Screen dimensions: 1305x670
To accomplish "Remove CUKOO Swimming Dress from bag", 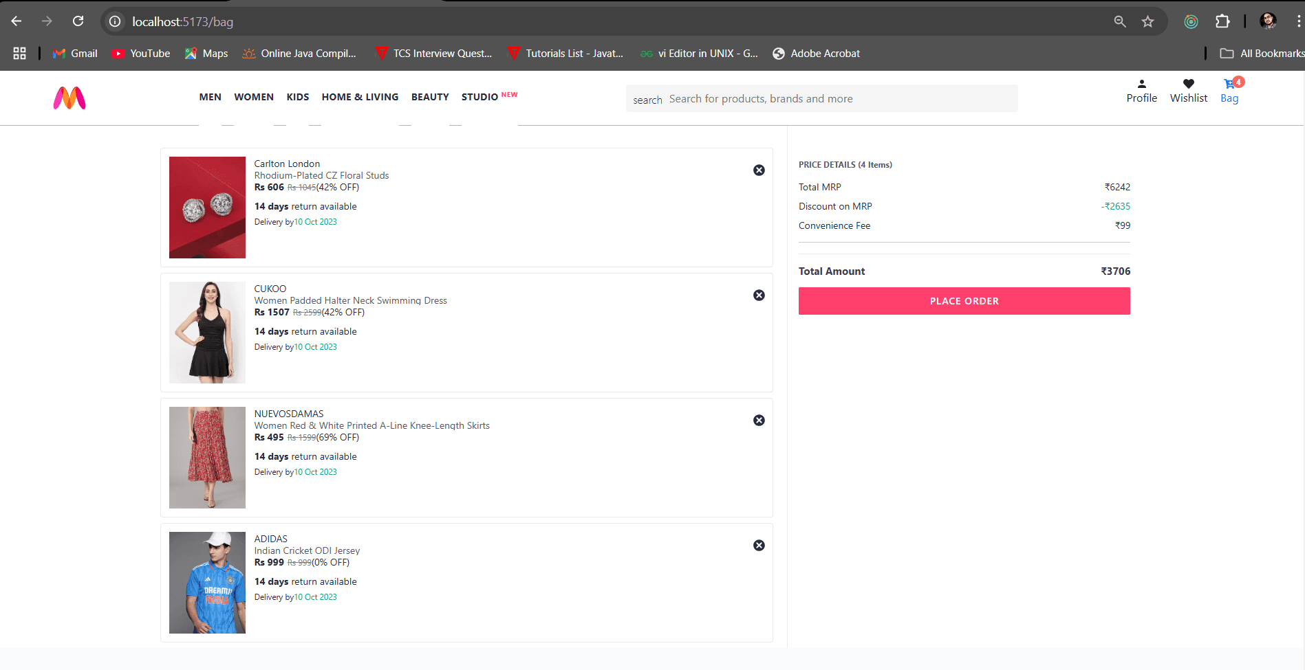I will 759,295.
